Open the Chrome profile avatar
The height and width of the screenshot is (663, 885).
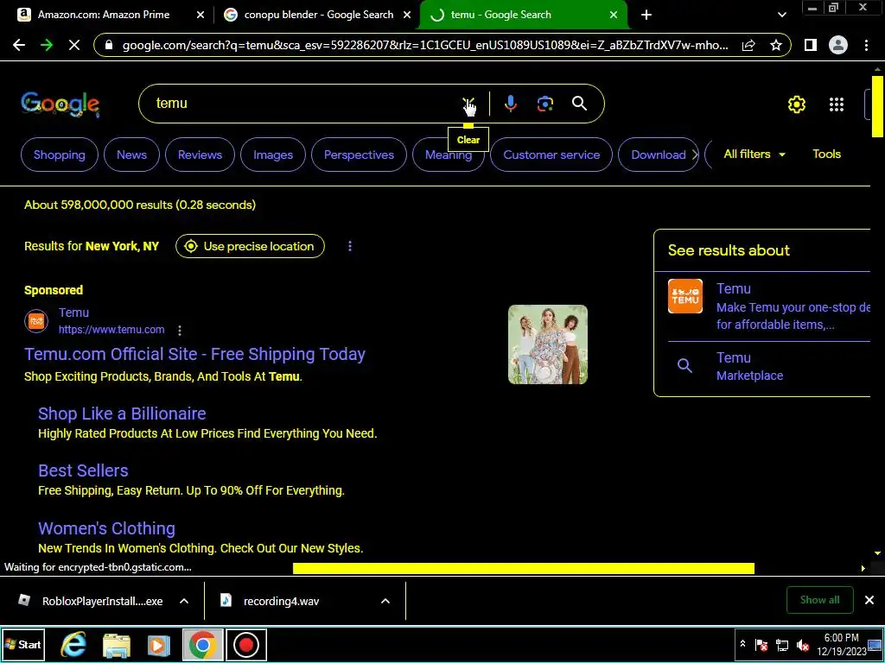[x=838, y=45]
